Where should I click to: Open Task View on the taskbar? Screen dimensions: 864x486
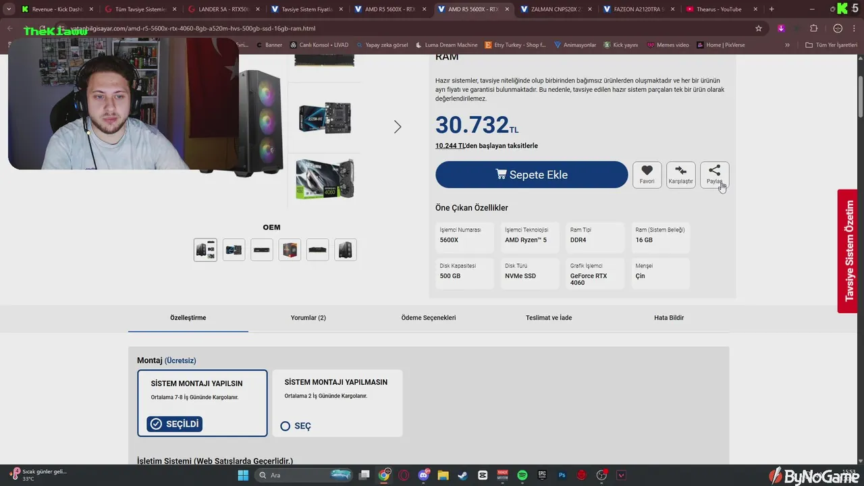point(364,475)
